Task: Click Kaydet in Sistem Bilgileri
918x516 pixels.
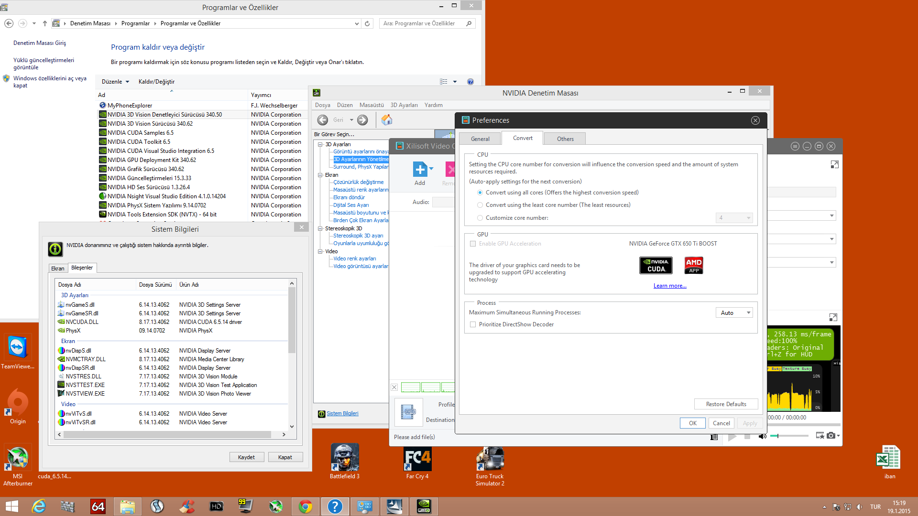Action: 246,457
